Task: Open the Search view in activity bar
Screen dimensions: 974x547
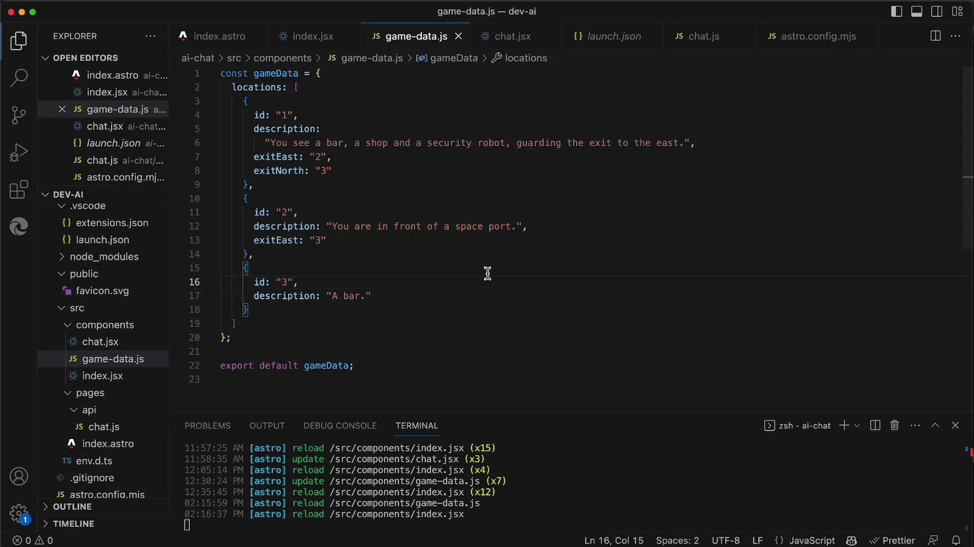Action: pos(19,78)
